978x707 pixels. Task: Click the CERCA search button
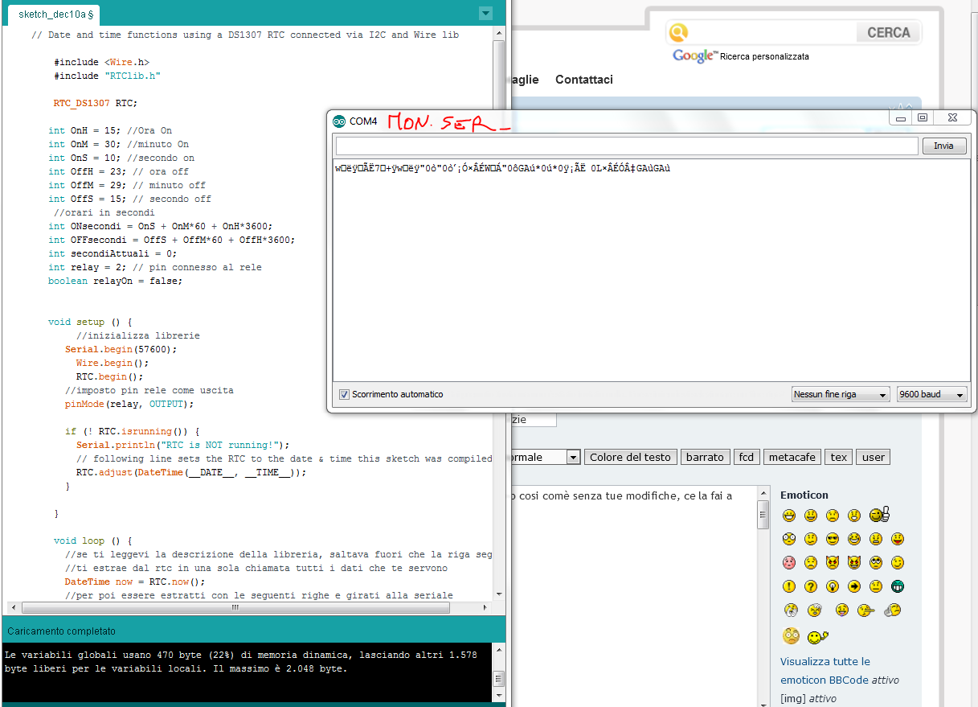point(888,33)
